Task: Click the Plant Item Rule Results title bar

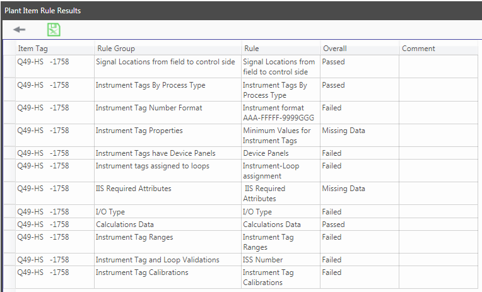Action: click(x=43, y=11)
